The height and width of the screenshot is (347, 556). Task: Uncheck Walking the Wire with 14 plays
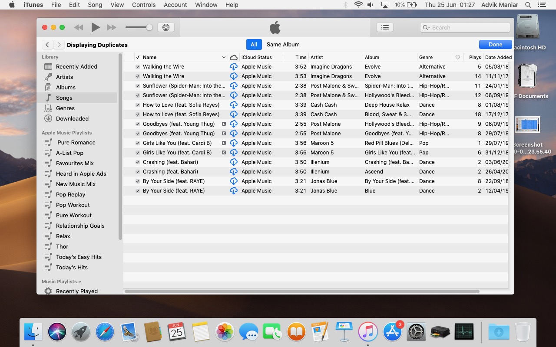tap(138, 76)
